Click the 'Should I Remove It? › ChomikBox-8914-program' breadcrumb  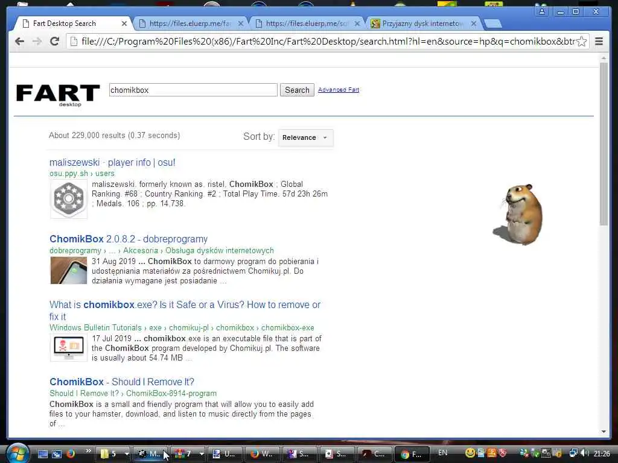pyautogui.click(x=133, y=393)
